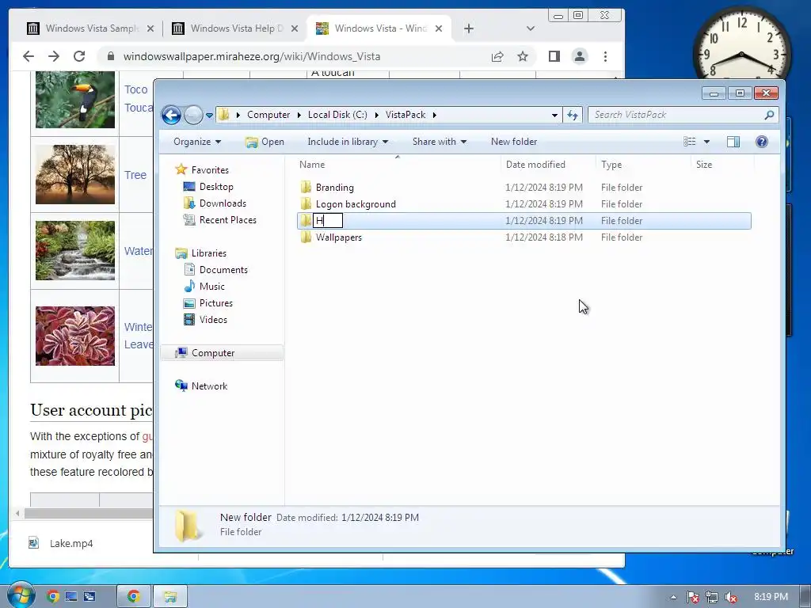
Task: Open Chrome profile avatar
Action: (x=580, y=56)
